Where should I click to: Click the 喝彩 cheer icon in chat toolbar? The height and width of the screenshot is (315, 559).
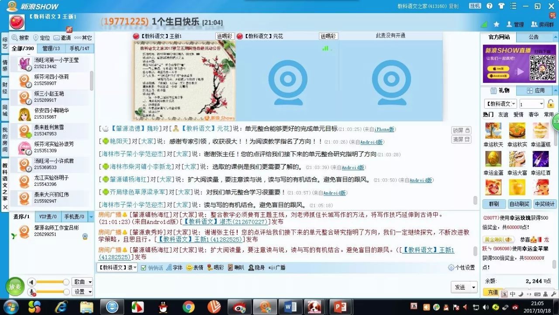tap(210, 268)
